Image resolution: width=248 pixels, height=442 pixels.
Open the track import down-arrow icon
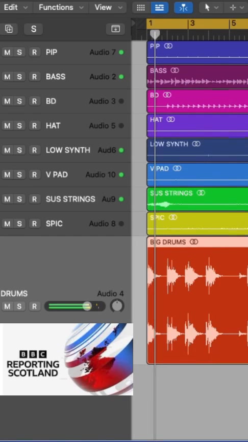point(115,29)
